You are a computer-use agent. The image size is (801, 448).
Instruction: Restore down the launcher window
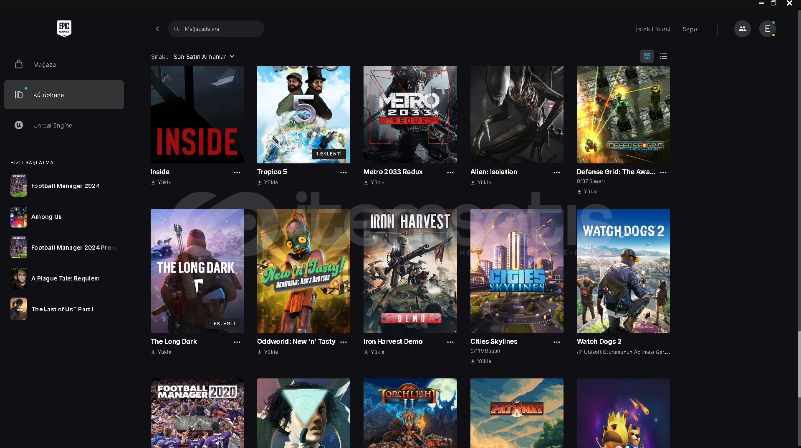pyautogui.click(x=773, y=3)
